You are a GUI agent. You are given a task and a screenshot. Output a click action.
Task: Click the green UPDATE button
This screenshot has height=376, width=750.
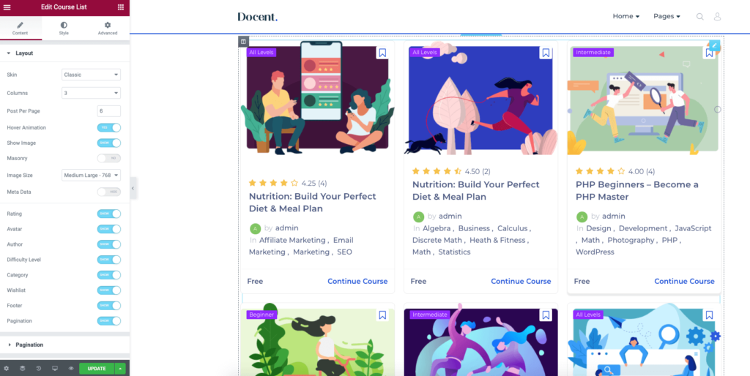tap(97, 369)
